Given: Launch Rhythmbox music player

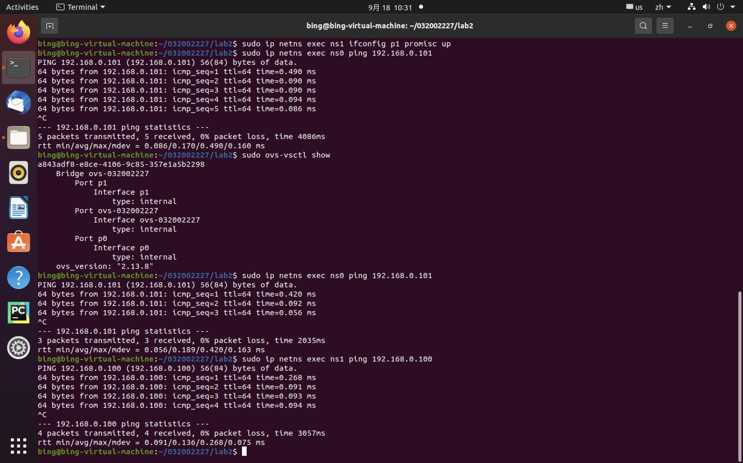Looking at the screenshot, I should (18, 173).
